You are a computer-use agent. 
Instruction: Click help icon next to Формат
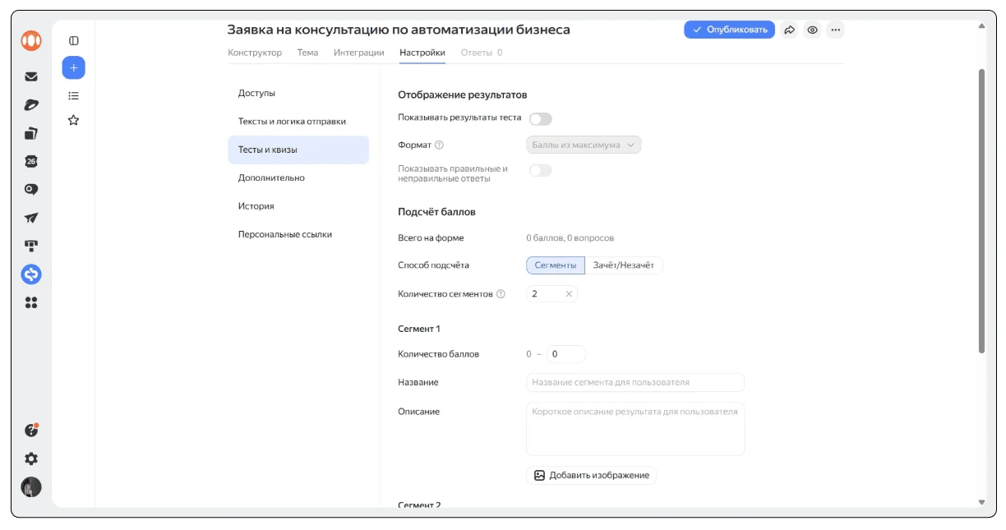tap(439, 145)
